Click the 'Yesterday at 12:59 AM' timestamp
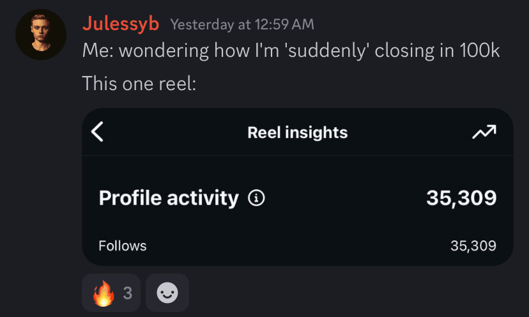This screenshot has height=317, width=529. coord(242,25)
